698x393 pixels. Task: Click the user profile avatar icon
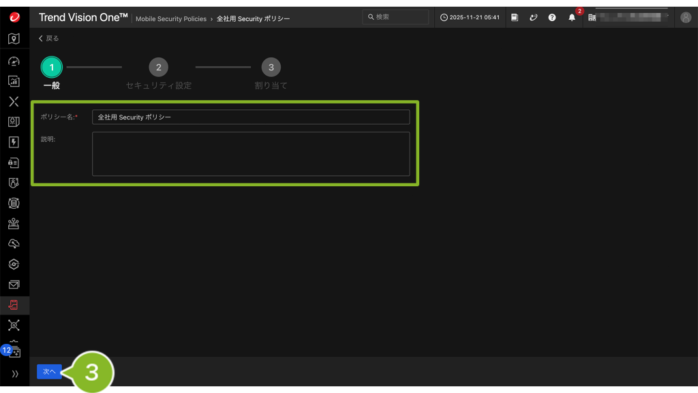[686, 18]
